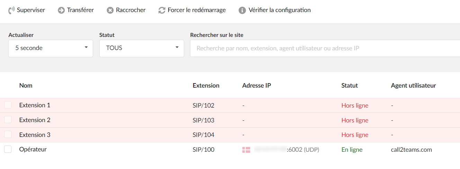Sort by the Extension column header

click(206, 85)
